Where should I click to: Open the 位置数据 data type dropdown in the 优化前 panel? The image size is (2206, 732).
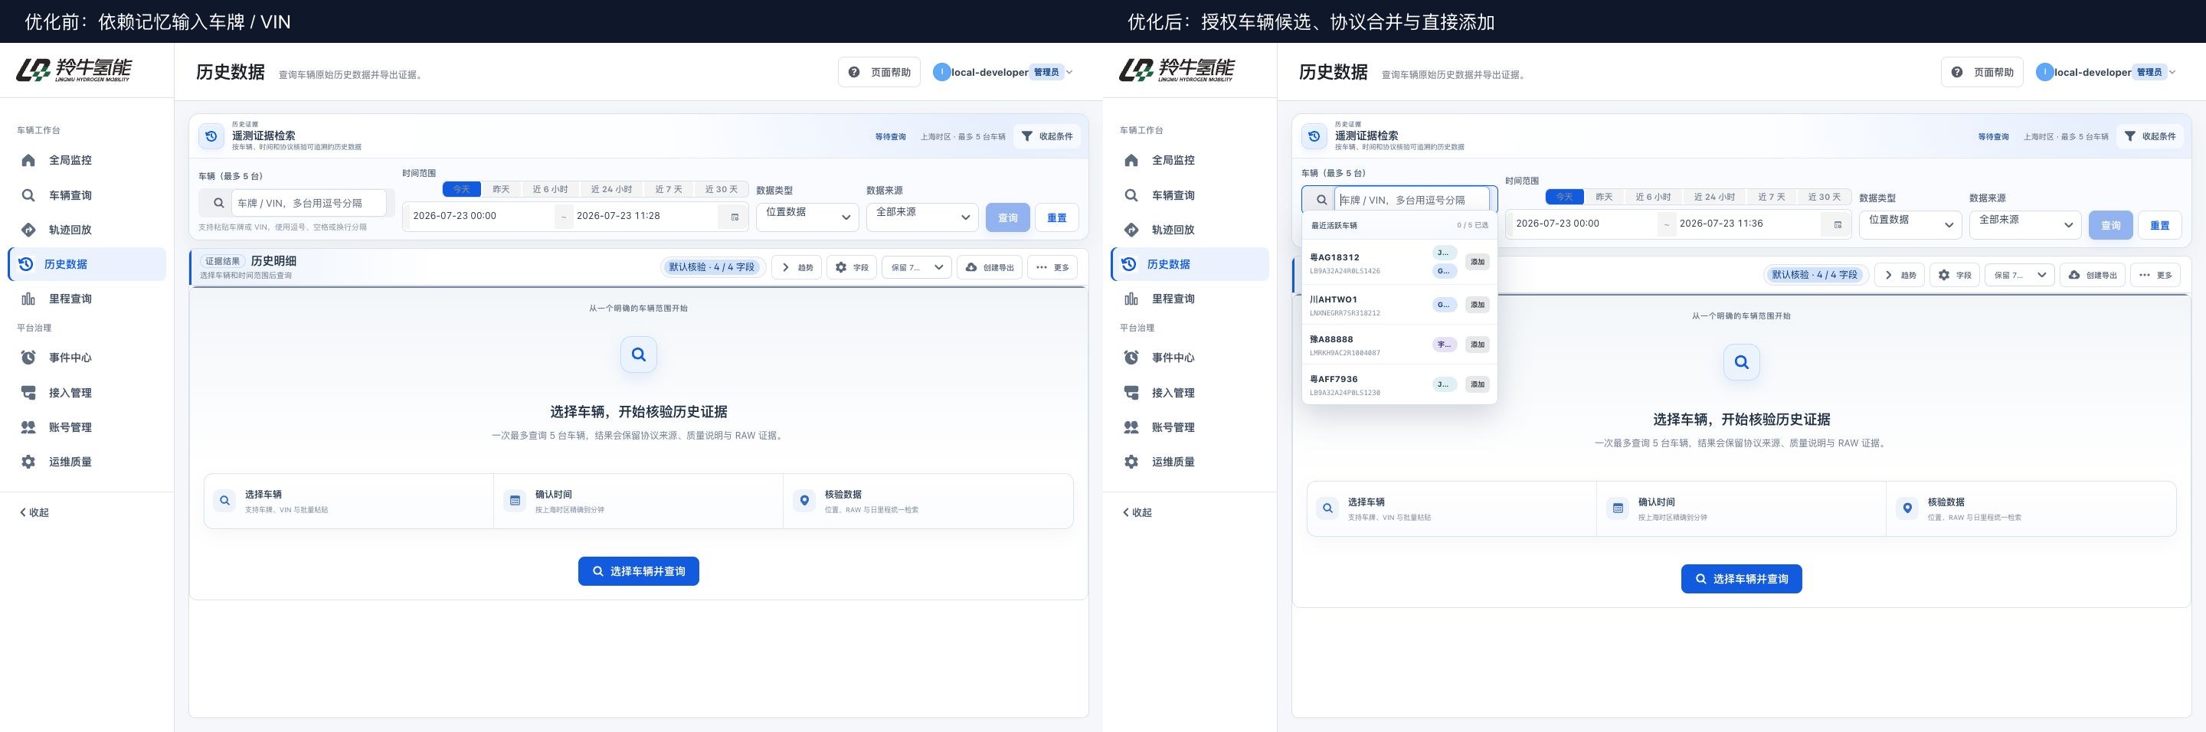click(x=807, y=217)
